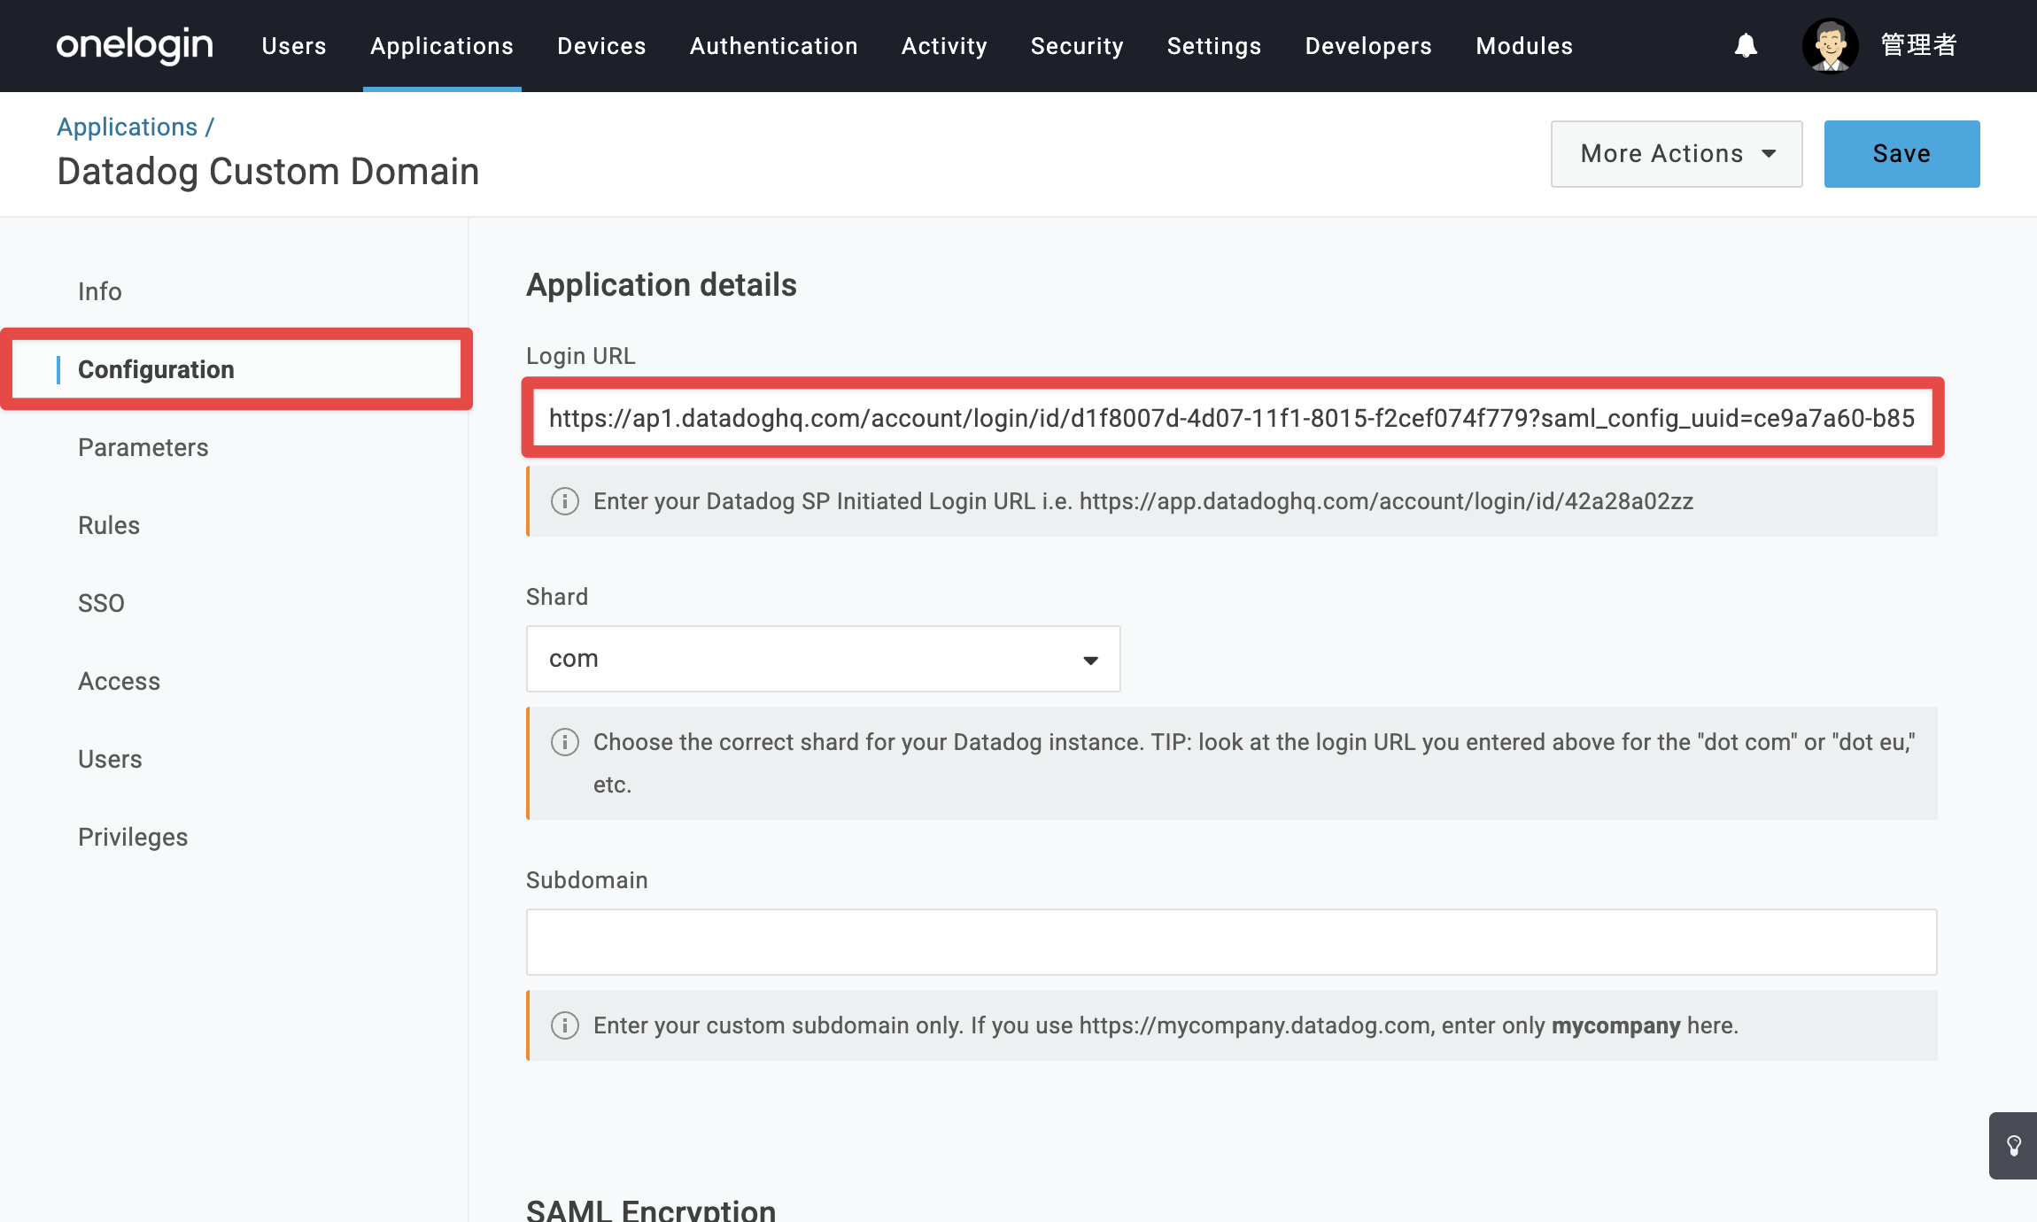The height and width of the screenshot is (1222, 2037).
Task: Open the Privileges sidebar tab
Action: point(133,837)
